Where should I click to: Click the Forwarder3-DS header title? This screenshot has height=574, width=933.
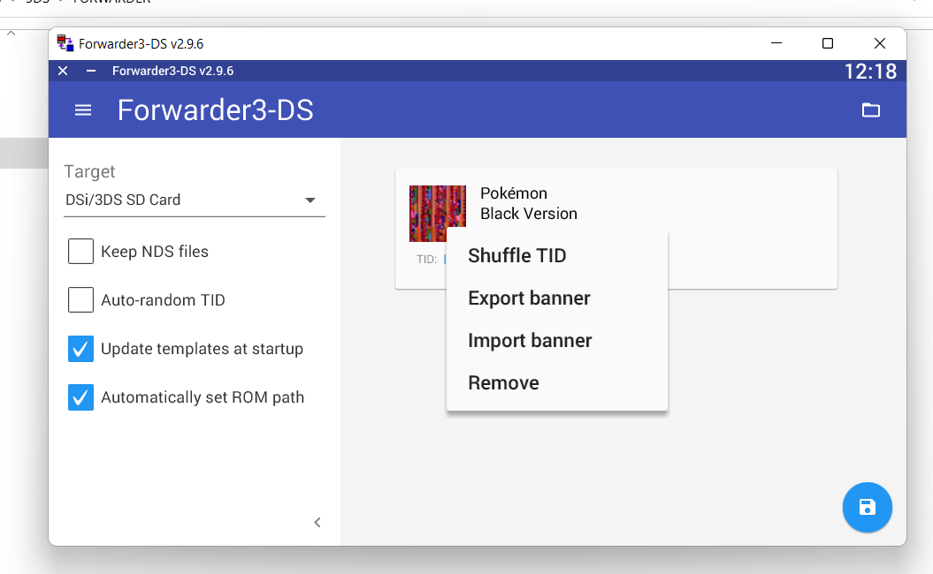click(x=216, y=110)
